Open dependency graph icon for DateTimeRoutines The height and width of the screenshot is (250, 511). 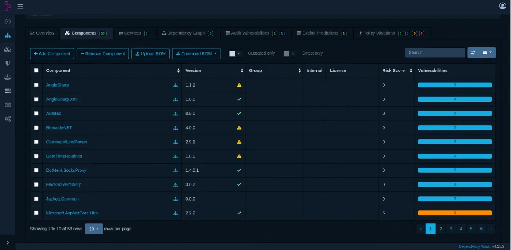click(x=176, y=156)
